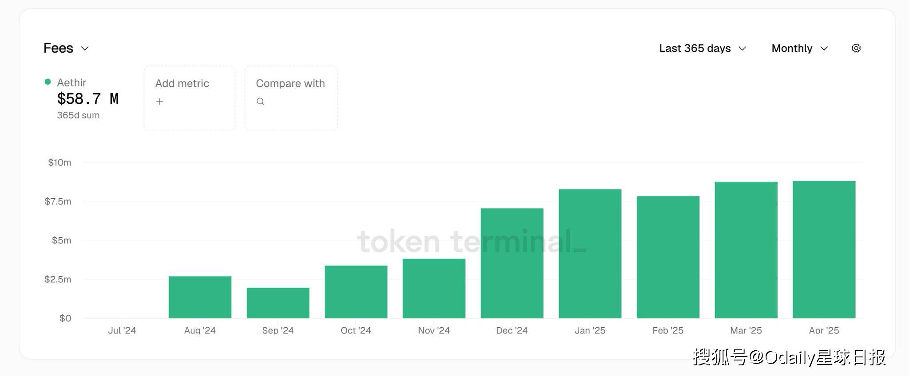Viewport: 909px width, 376px height.
Task: Click the Compare with card
Action: 291,98
